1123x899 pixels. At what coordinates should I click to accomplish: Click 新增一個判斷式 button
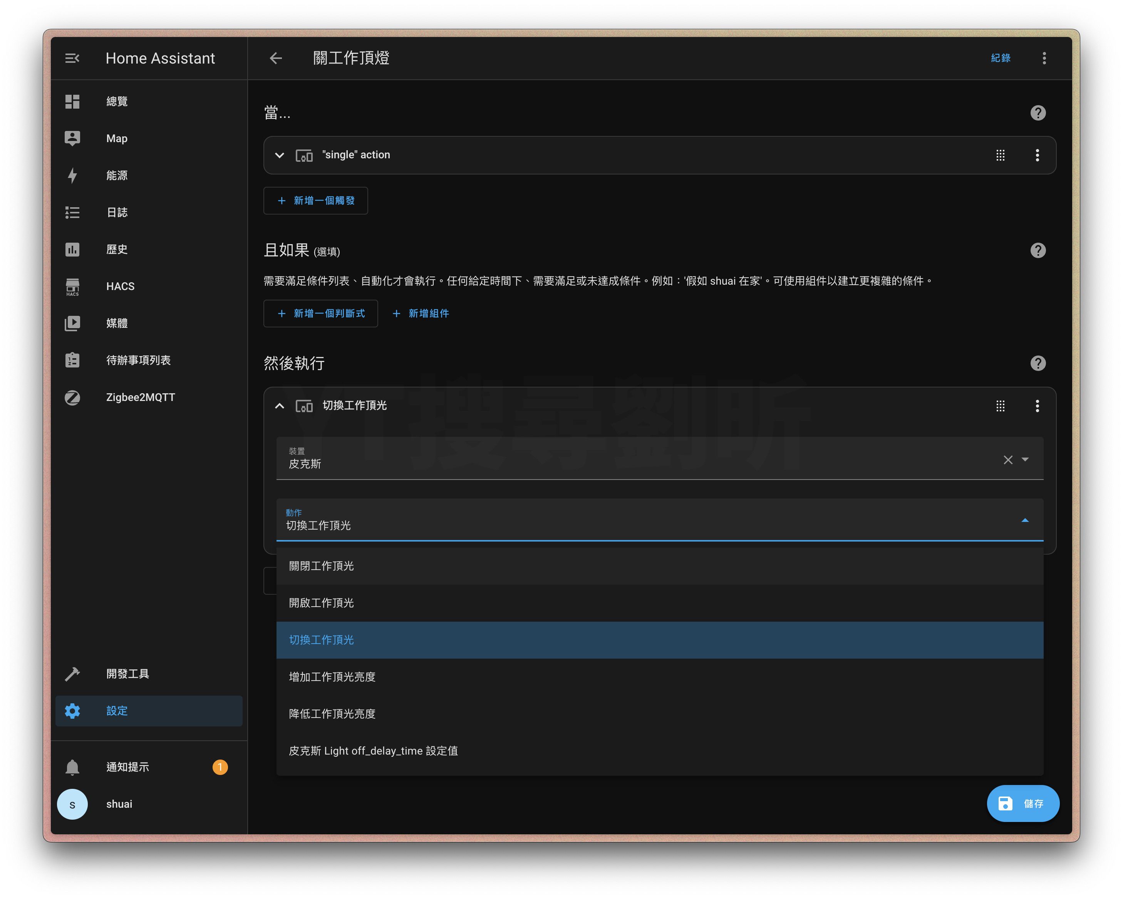[x=321, y=314]
